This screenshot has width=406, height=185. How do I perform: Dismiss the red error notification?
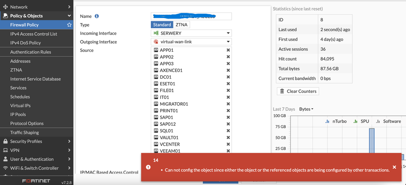click(394, 167)
